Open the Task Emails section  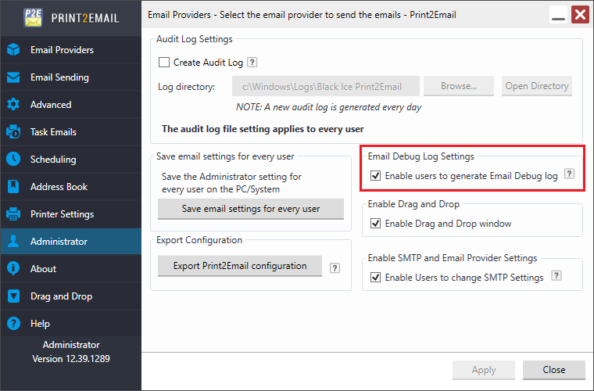[53, 132]
